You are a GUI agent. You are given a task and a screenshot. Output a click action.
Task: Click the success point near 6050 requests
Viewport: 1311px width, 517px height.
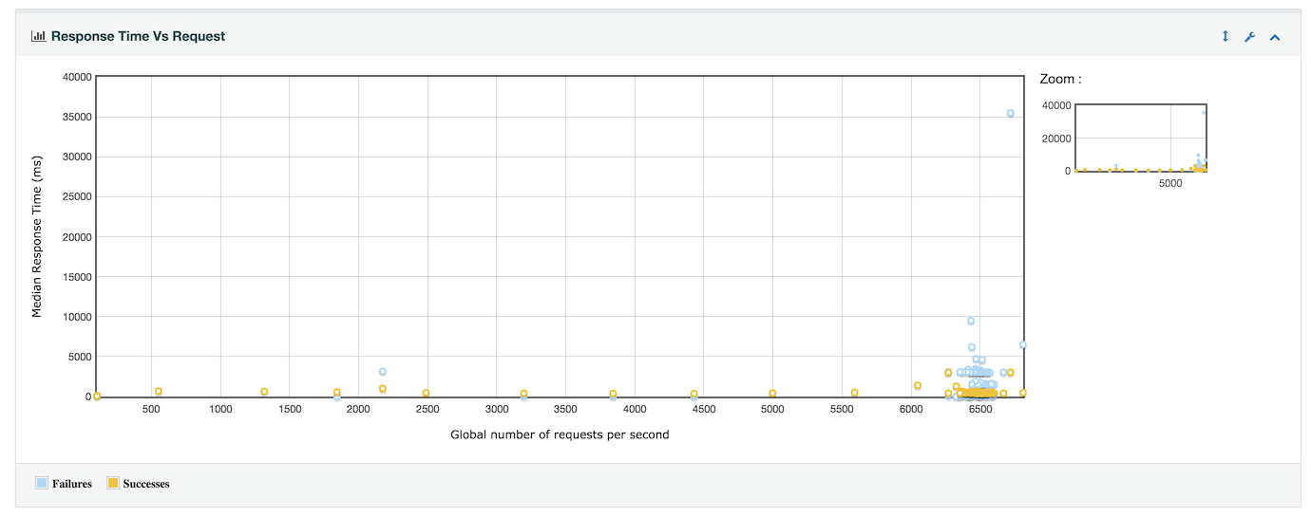[918, 386]
